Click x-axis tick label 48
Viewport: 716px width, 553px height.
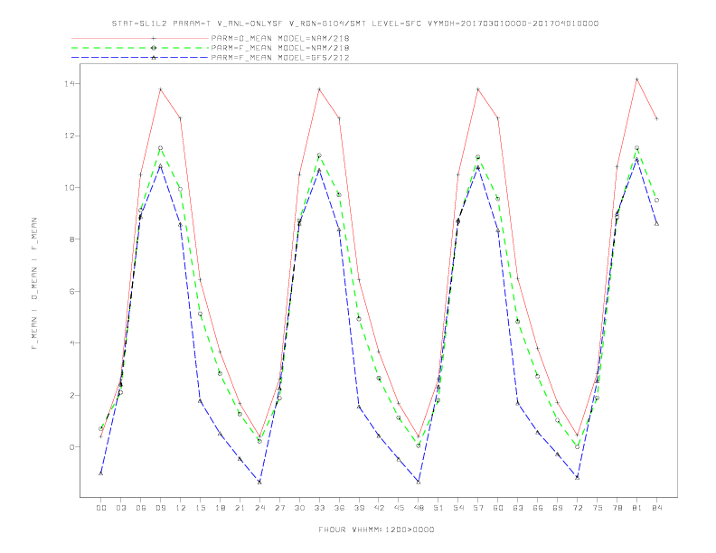tap(419, 508)
